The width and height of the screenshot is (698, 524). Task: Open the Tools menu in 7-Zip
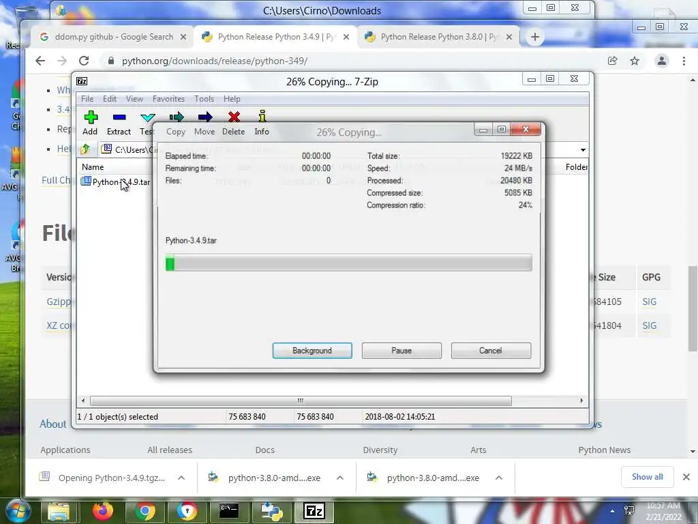[x=204, y=99]
